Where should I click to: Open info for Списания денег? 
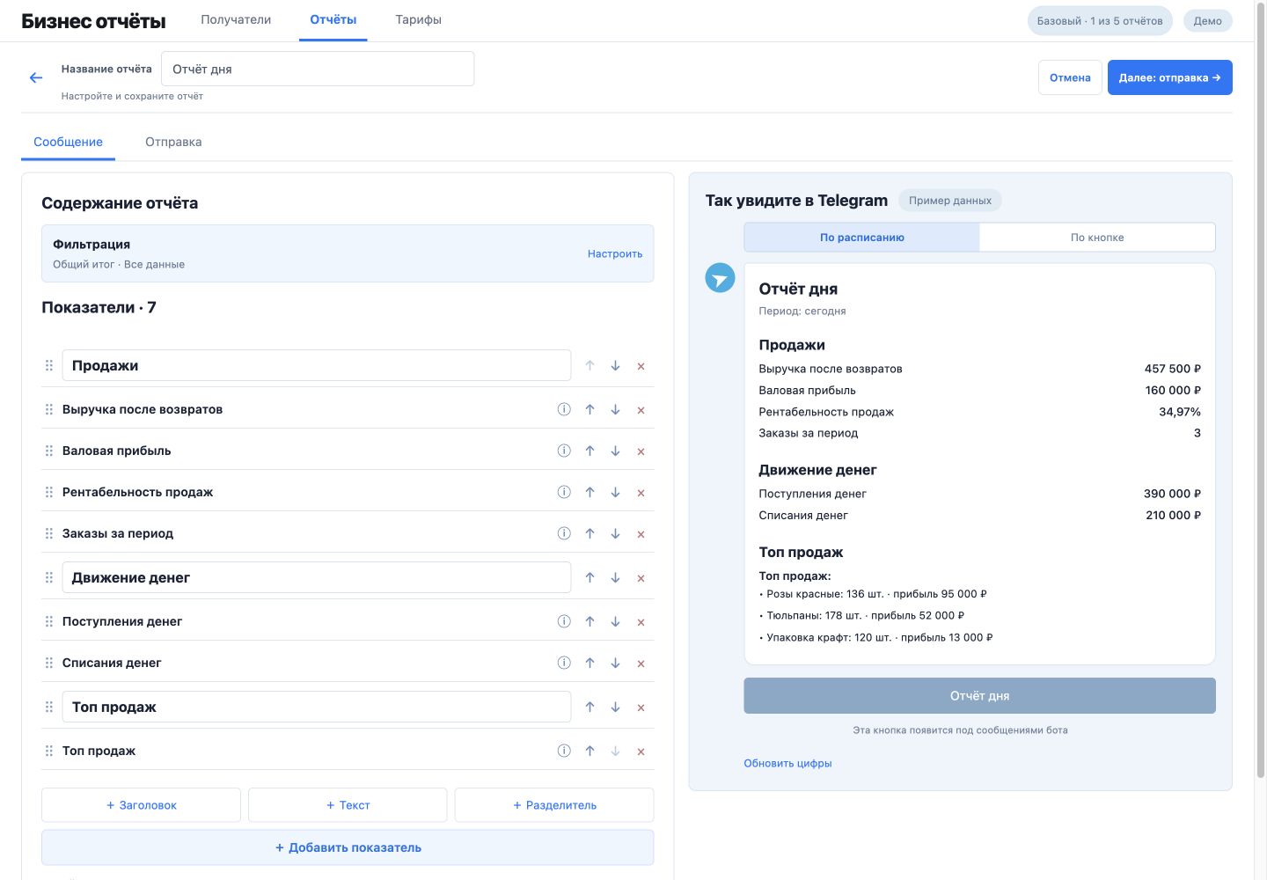click(x=564, y=663)
